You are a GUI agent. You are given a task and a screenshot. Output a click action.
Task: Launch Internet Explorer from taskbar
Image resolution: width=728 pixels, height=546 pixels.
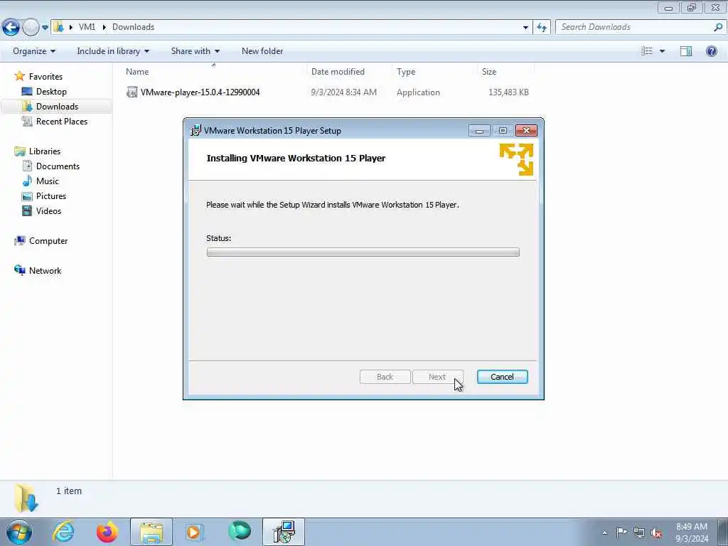[63, 532]
